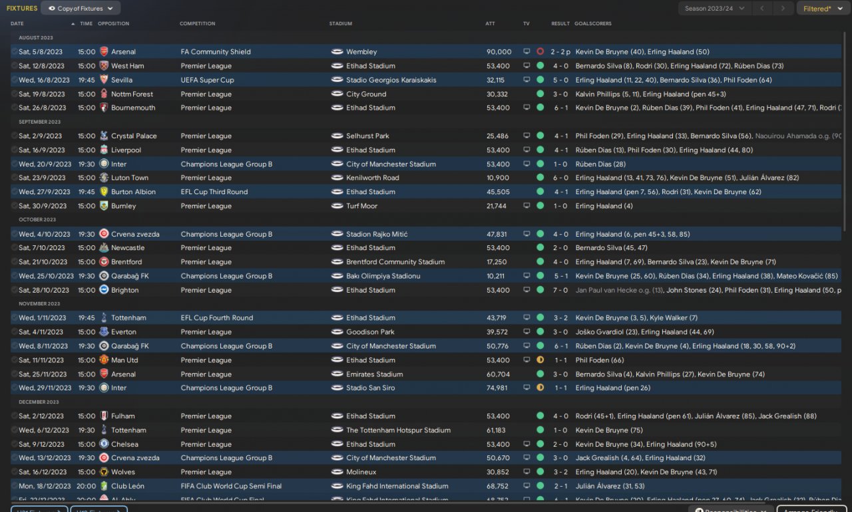Click the Man Utd club badge
This screenshot has width=852, height=512.
[x=104, y=360]
